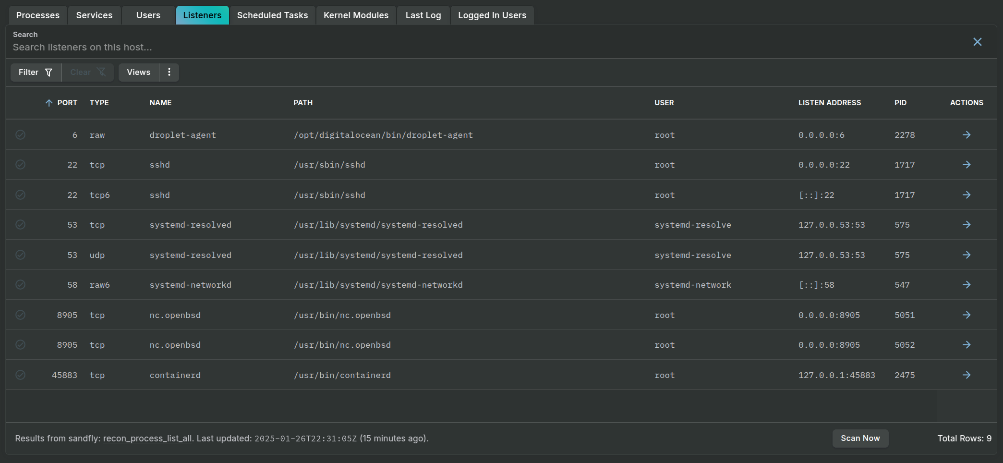Click the 0.0.0.0:6 listen address
1003x463 pixels.
click(x=822, y=135)
